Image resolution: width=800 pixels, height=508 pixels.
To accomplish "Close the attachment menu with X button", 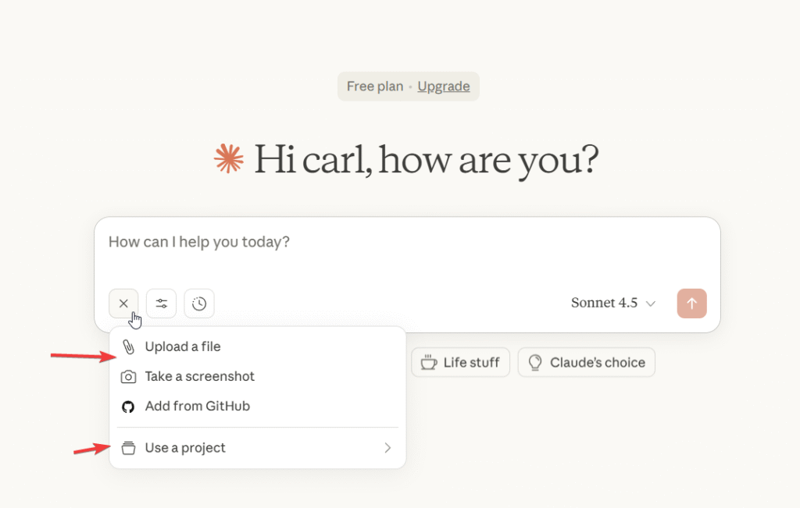I will (123, 304).
